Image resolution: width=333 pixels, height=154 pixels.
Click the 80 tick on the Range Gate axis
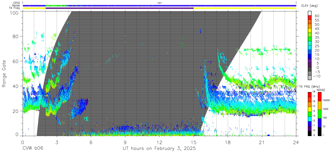(x=15, y=36)
